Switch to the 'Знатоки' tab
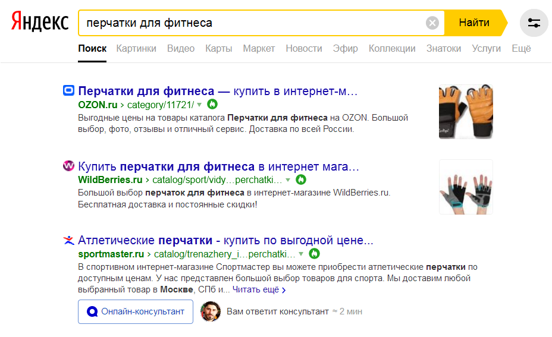This screenshot has width=552, height=337. pos(444,49)
